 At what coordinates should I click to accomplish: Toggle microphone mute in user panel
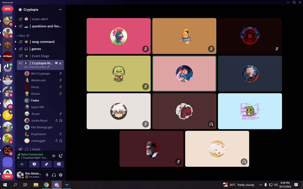click(47, 175)
